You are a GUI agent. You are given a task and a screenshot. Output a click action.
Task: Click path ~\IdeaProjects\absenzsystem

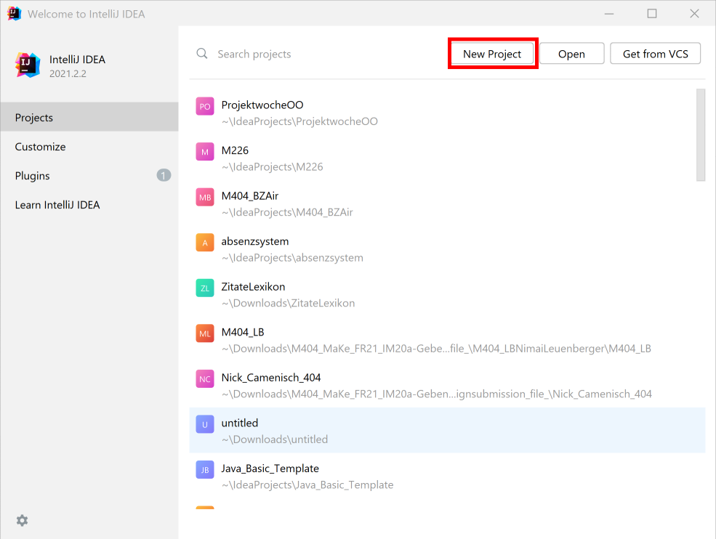[292, 258]
